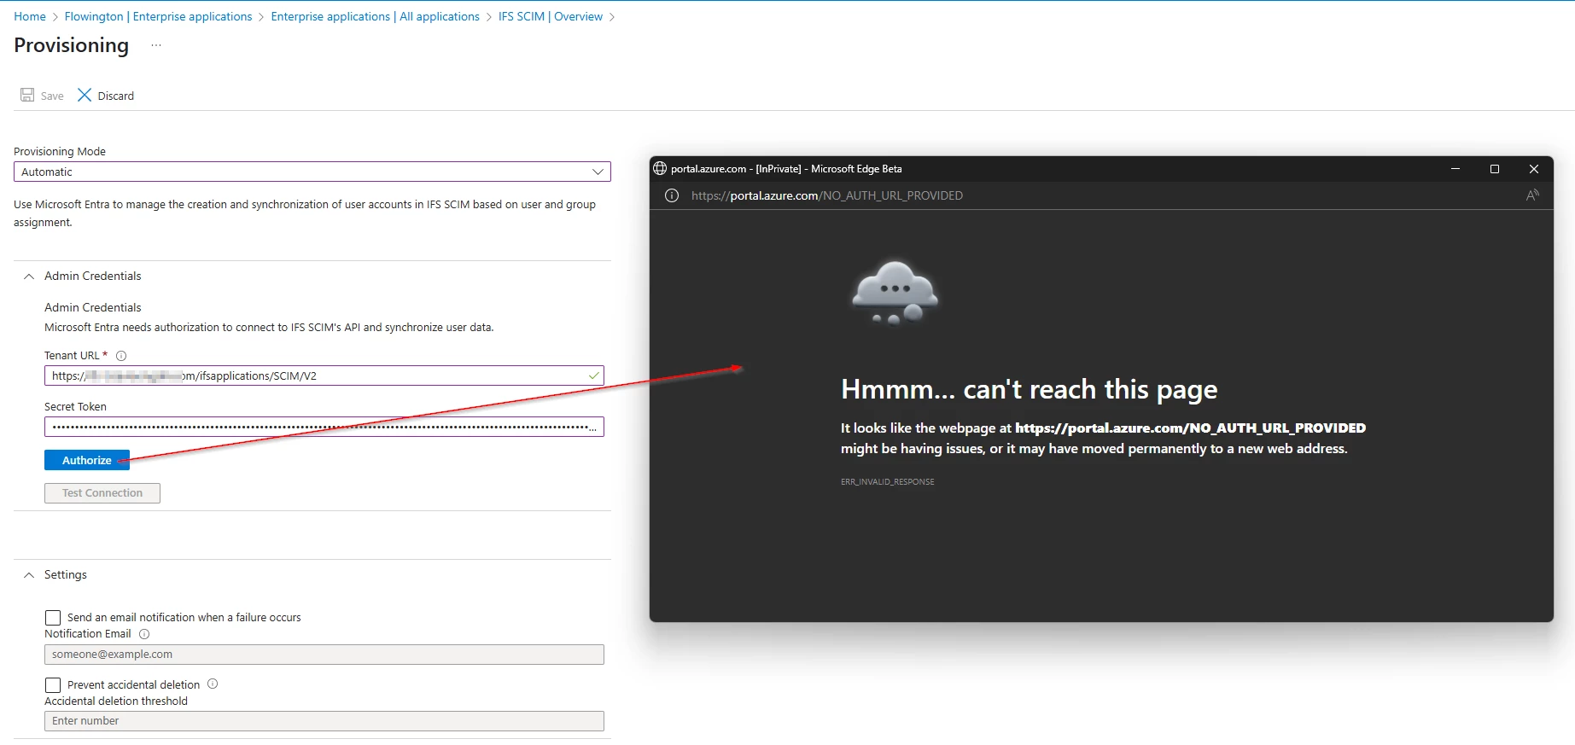Click into the Secret Token field

point(324,427)
